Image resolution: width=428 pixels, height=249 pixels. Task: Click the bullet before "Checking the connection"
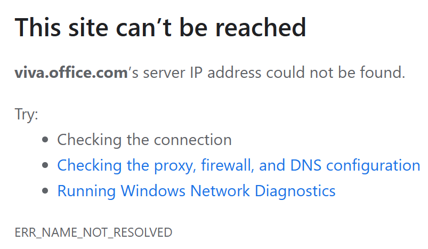pos(46,140)
